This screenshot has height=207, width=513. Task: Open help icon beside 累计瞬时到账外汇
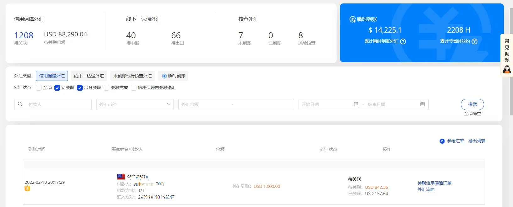403,41
